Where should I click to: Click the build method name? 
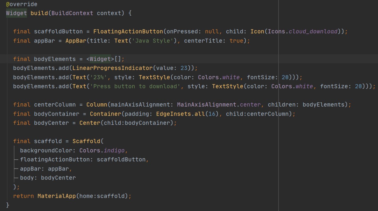39,14
